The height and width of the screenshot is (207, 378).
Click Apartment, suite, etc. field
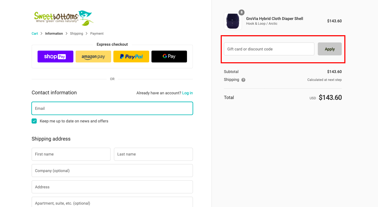(112, 202)
